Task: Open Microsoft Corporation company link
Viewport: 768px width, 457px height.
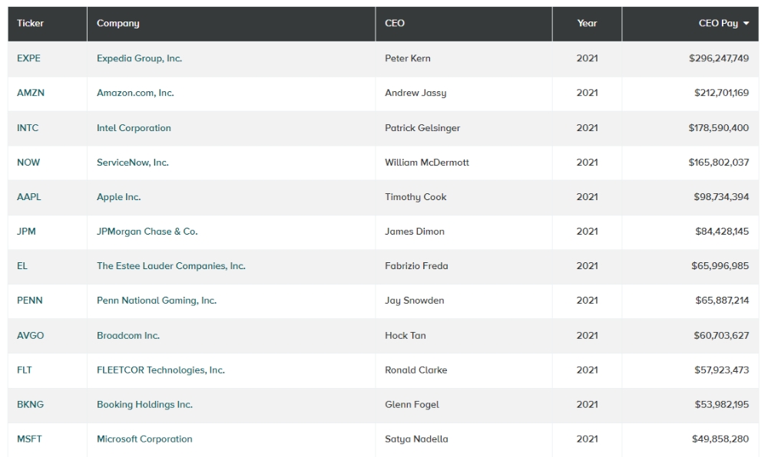Action: (x=144, y=439)
